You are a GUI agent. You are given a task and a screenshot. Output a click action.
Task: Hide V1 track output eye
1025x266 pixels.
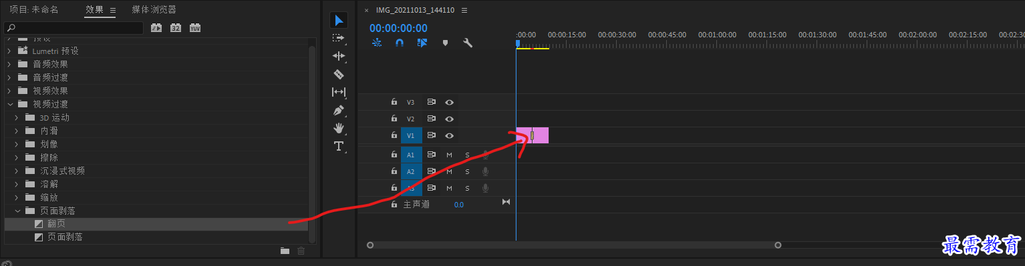[450, 135]
